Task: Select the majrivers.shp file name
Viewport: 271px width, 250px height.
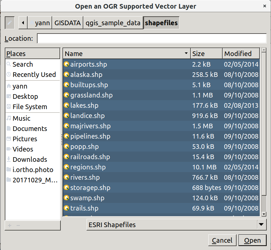Action: pyautogui.click(x=91, y=126)
